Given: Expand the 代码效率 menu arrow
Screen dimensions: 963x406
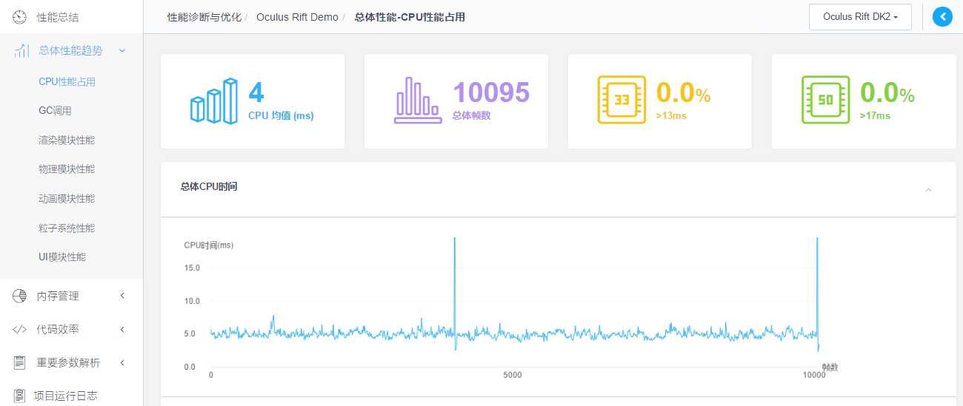Looking at the screenshot, I should pos(122,330).
